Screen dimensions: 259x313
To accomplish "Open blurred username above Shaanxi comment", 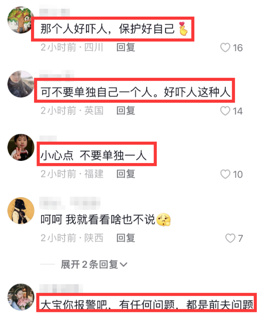I will coord(70,203).
